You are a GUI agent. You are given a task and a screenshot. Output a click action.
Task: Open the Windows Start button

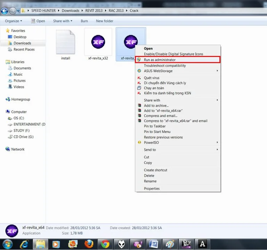click(x=8, y=244)
